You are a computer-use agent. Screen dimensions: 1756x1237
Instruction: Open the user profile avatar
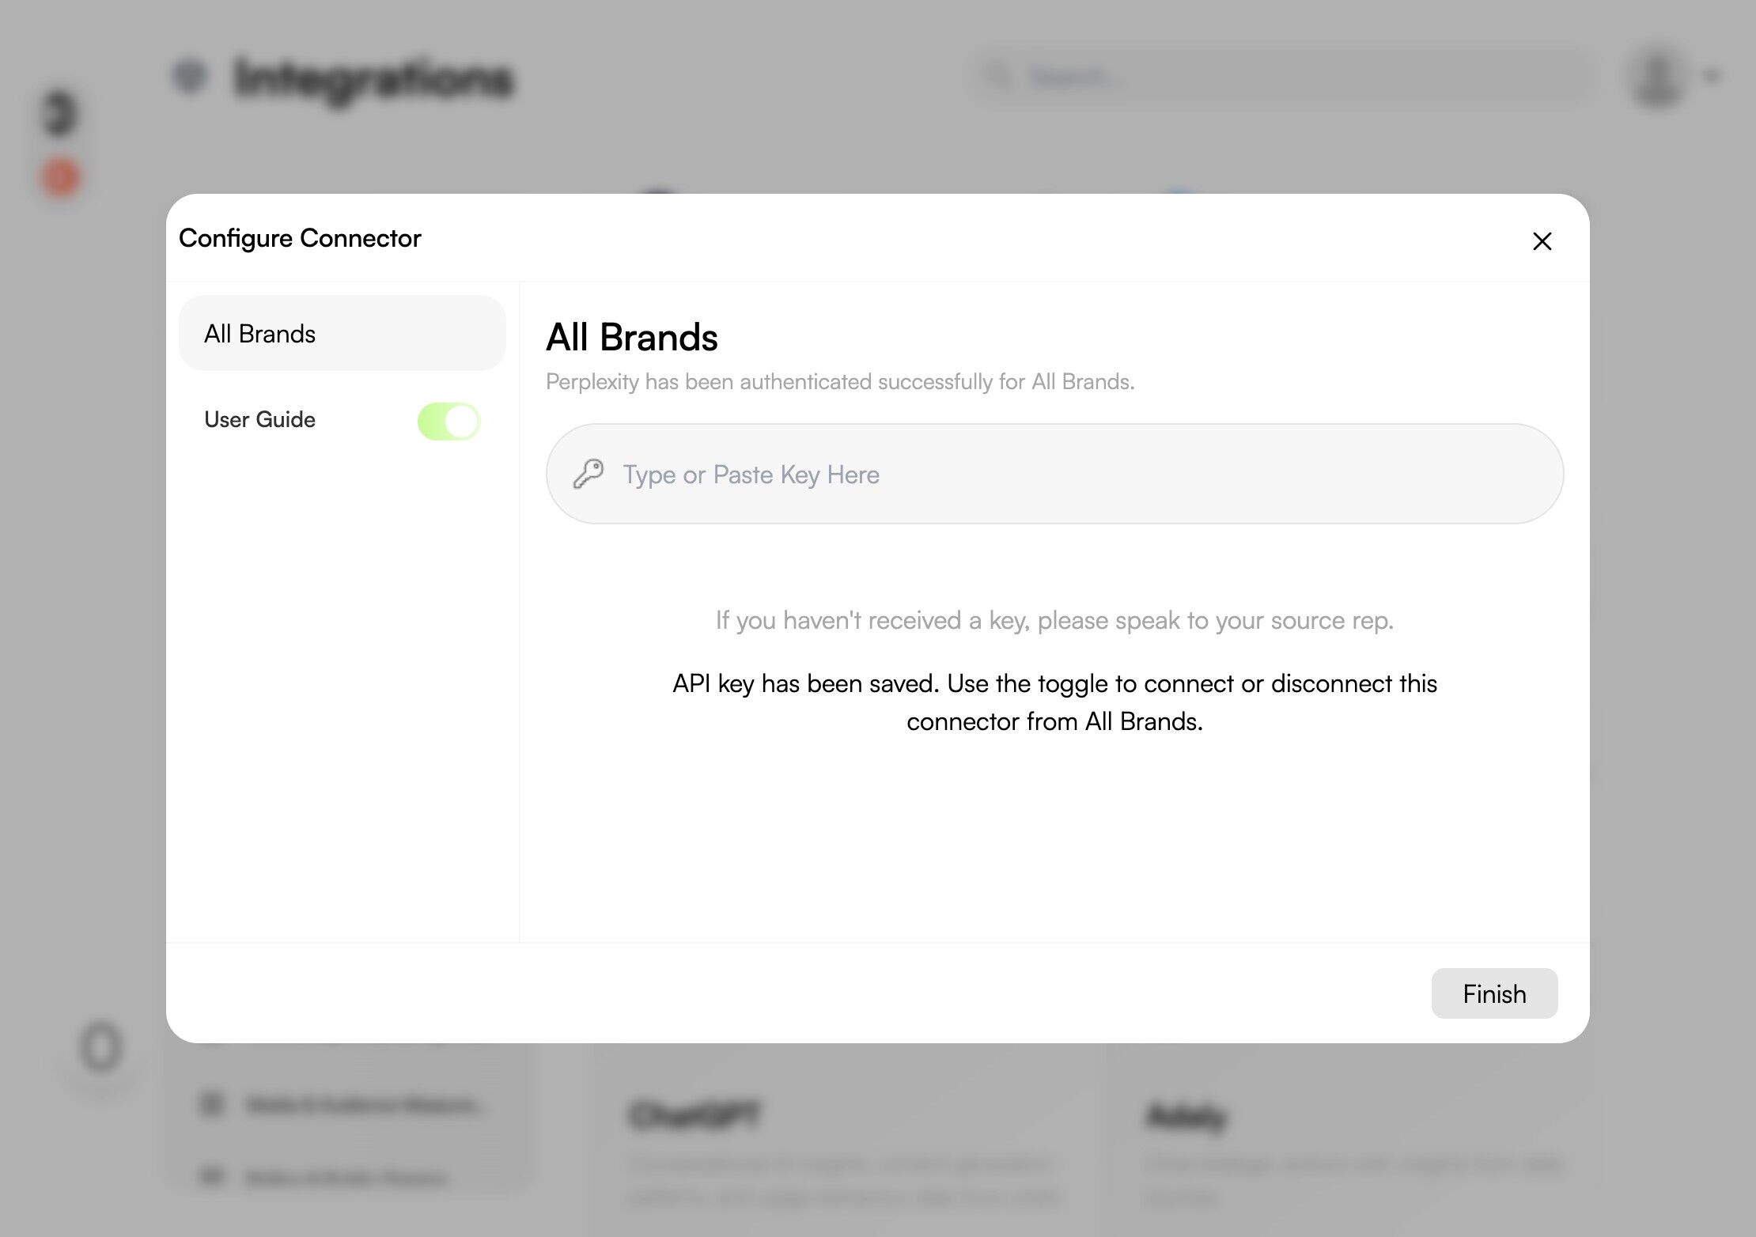pos(1657,76)
